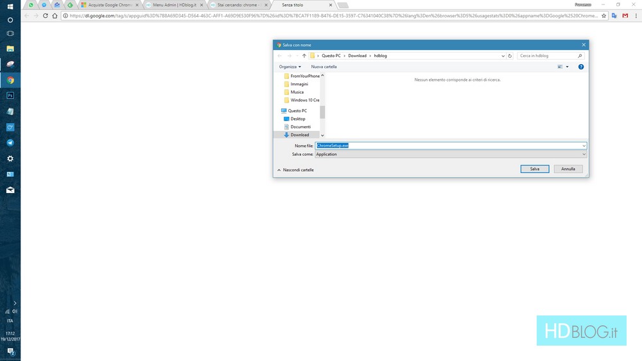Image resolution: width=642 pixels, height=361 pixels.
Task: Open Telegram from taskbar
Action: 10,143
